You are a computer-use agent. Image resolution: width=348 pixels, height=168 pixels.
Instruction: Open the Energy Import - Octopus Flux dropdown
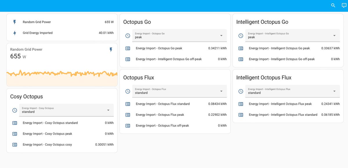click(180, 91)
